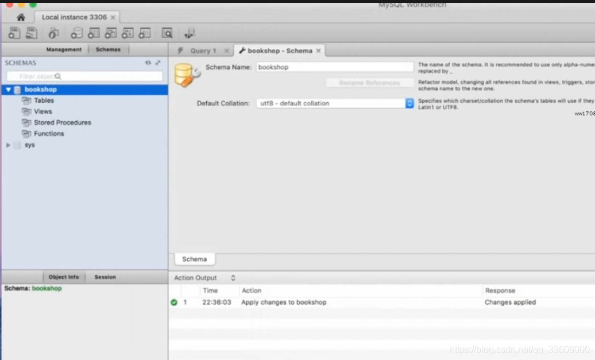Click the Action column header
Viewport: 595px width, 360px height.
pos(252,291)
